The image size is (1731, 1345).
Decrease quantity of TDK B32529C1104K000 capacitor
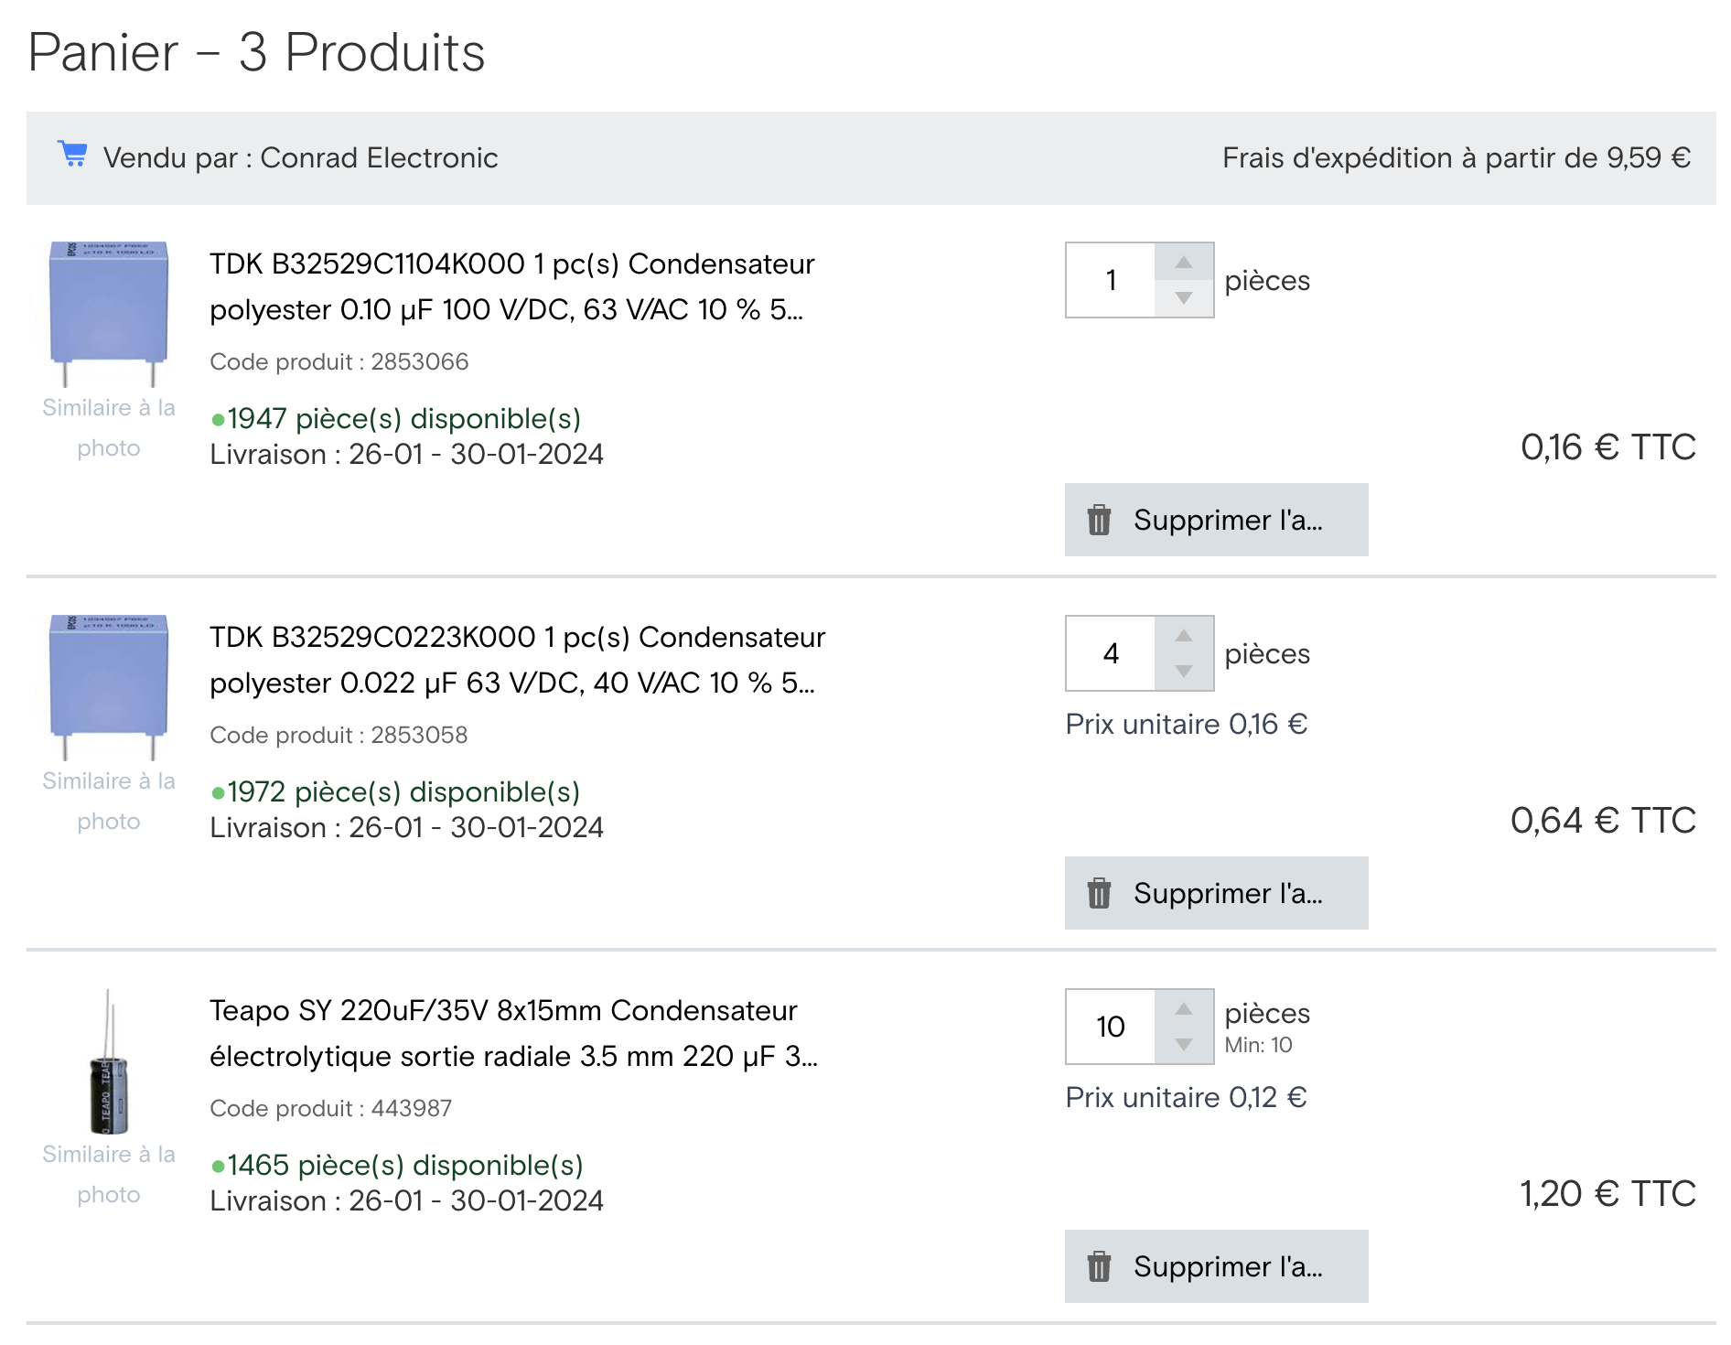[1184, 298]
